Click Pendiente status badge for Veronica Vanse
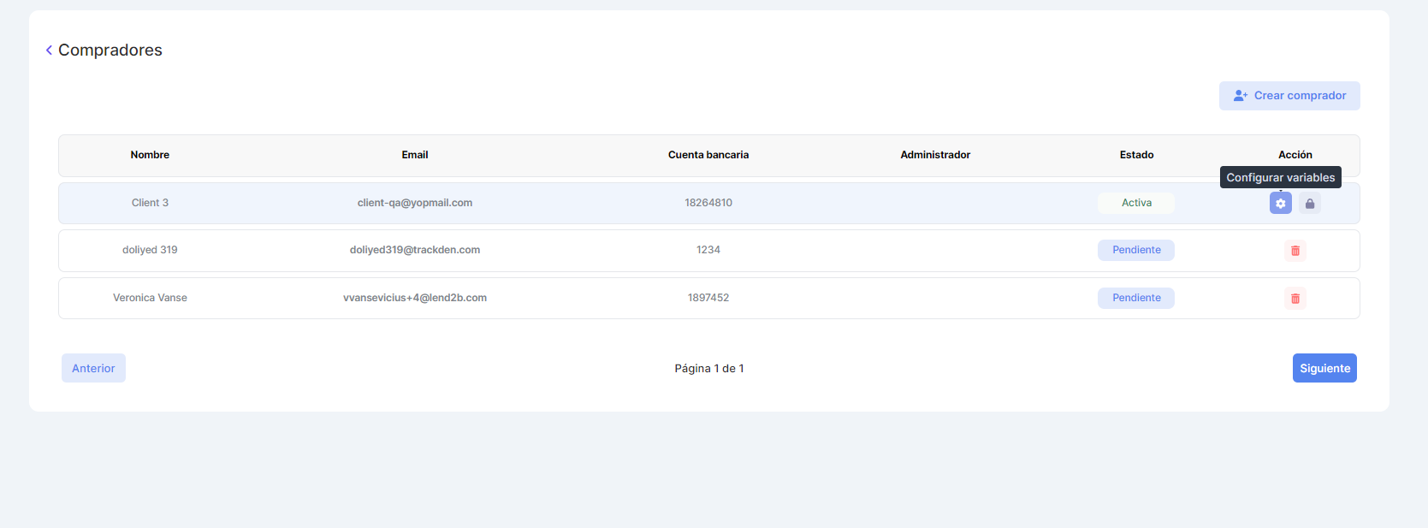Image resolution: width=1428 pixels, height=528 pixels. pyautogui.click(x=1135, y=298)
